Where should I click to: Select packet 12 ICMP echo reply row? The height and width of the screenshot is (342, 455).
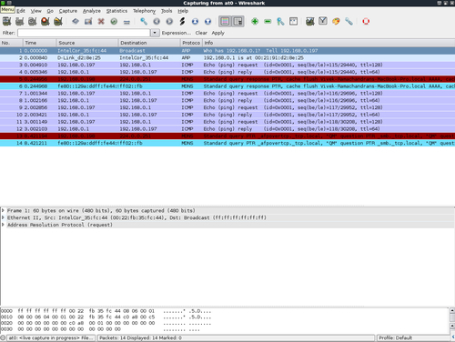point(227,129)
